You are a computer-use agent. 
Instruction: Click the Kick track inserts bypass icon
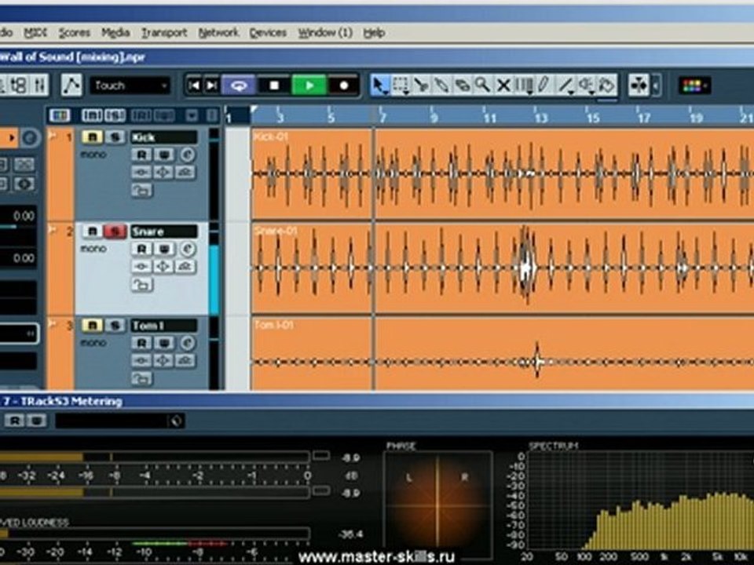(141, 173)
